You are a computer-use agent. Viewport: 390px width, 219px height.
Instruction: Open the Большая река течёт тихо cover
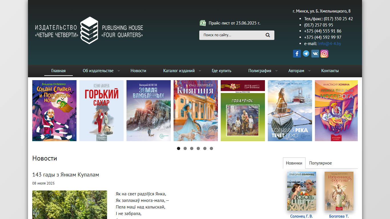pyautogui.click(x=290, y=111)
